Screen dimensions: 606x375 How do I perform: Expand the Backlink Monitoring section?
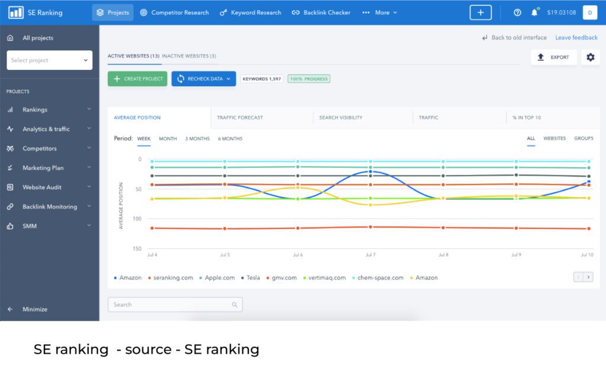89,206
